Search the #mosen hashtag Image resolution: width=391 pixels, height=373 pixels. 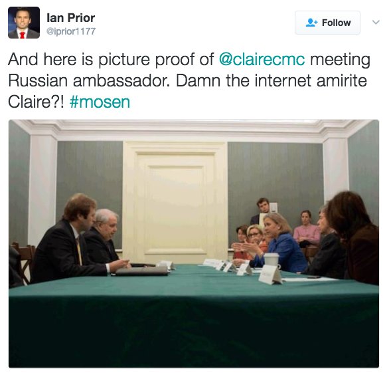[100, 102]
